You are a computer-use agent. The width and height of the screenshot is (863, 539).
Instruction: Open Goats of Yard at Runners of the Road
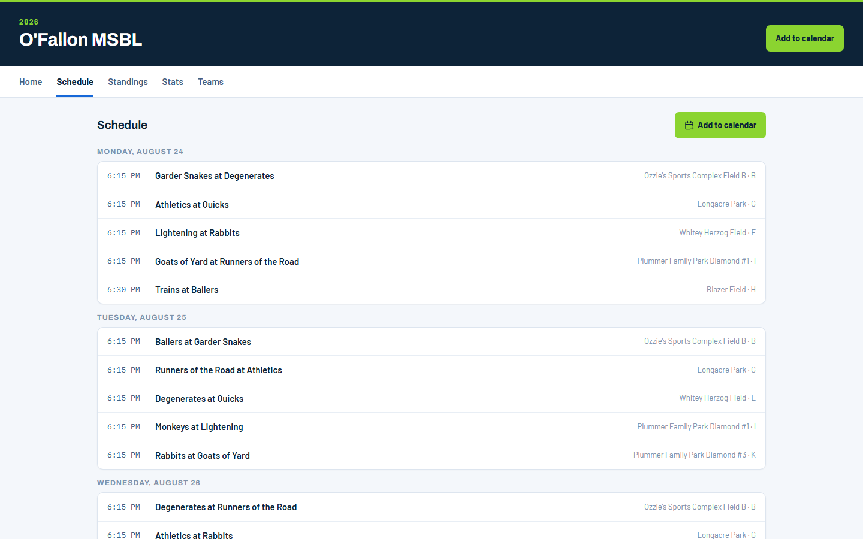[x=431, y=261]
